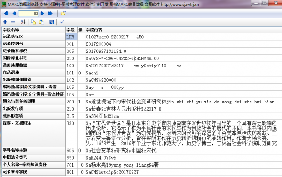Select the 载体形态项 row label

[34, 116]
